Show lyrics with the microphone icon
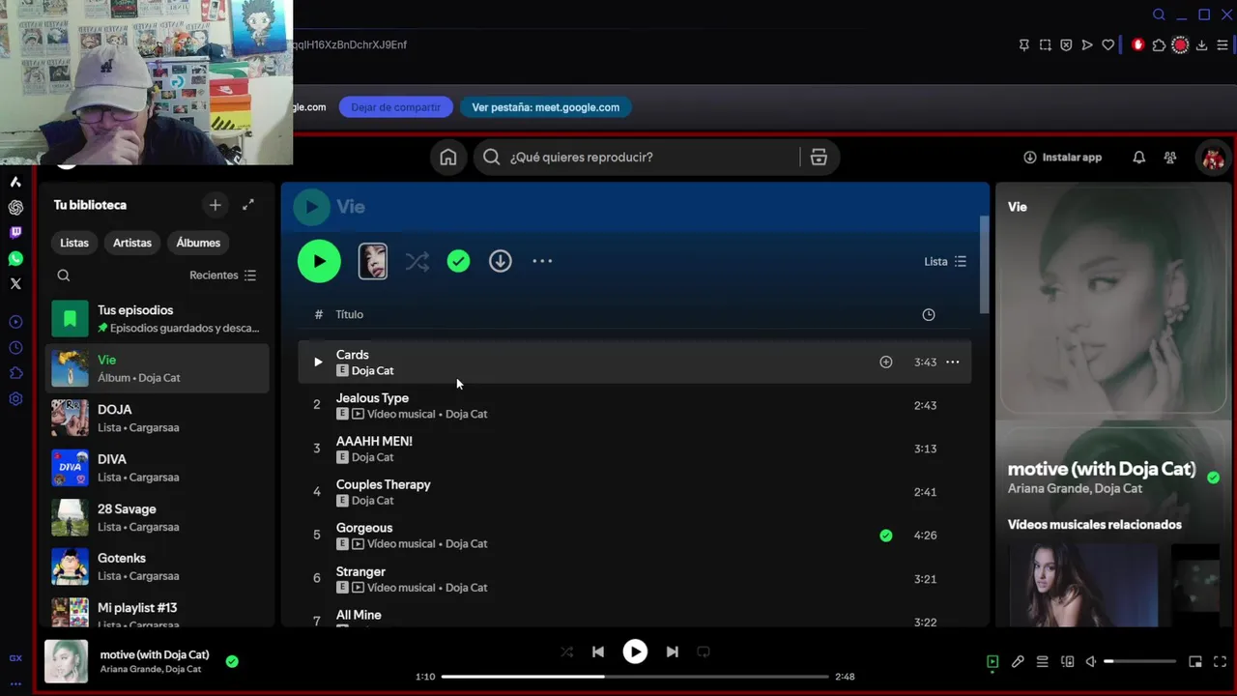This screenshot has height=696, width=1237. [x=1018, y=662]
